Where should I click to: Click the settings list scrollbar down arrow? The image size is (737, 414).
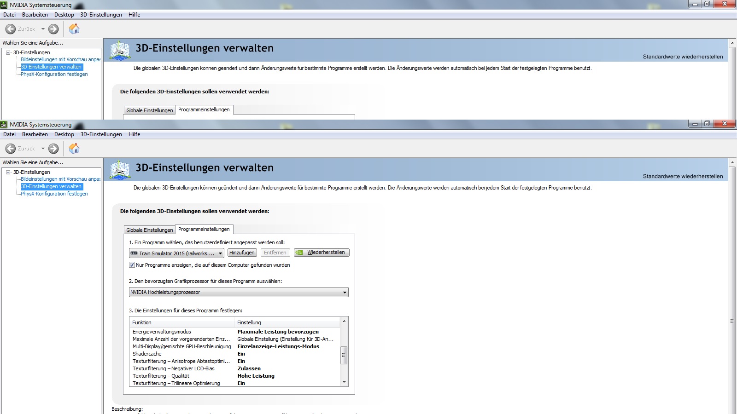[x=344, y=382]
